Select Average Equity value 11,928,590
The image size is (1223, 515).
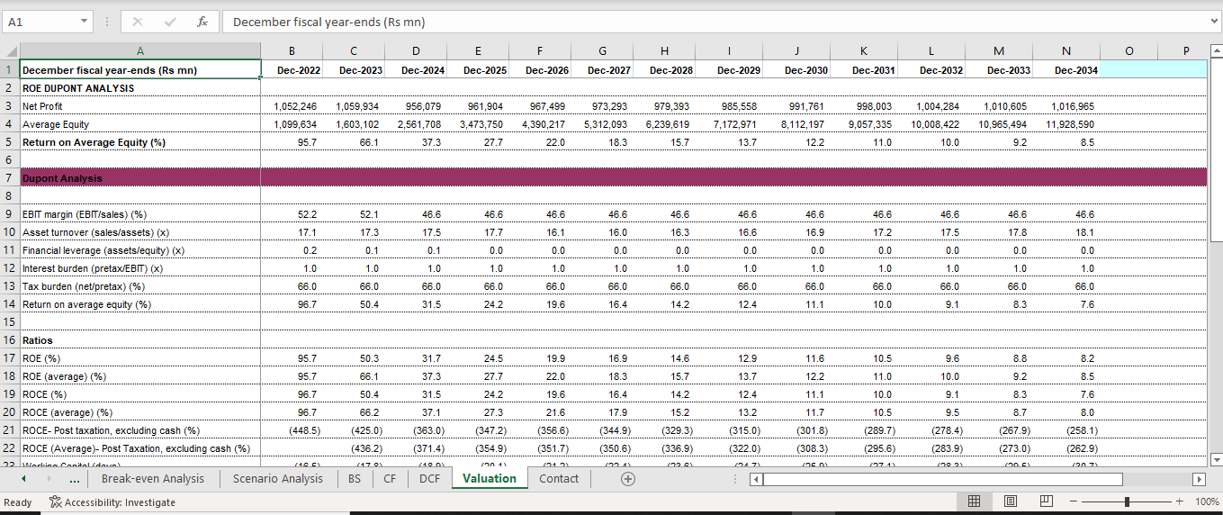pyautogui.click(x=1067, y=124)
